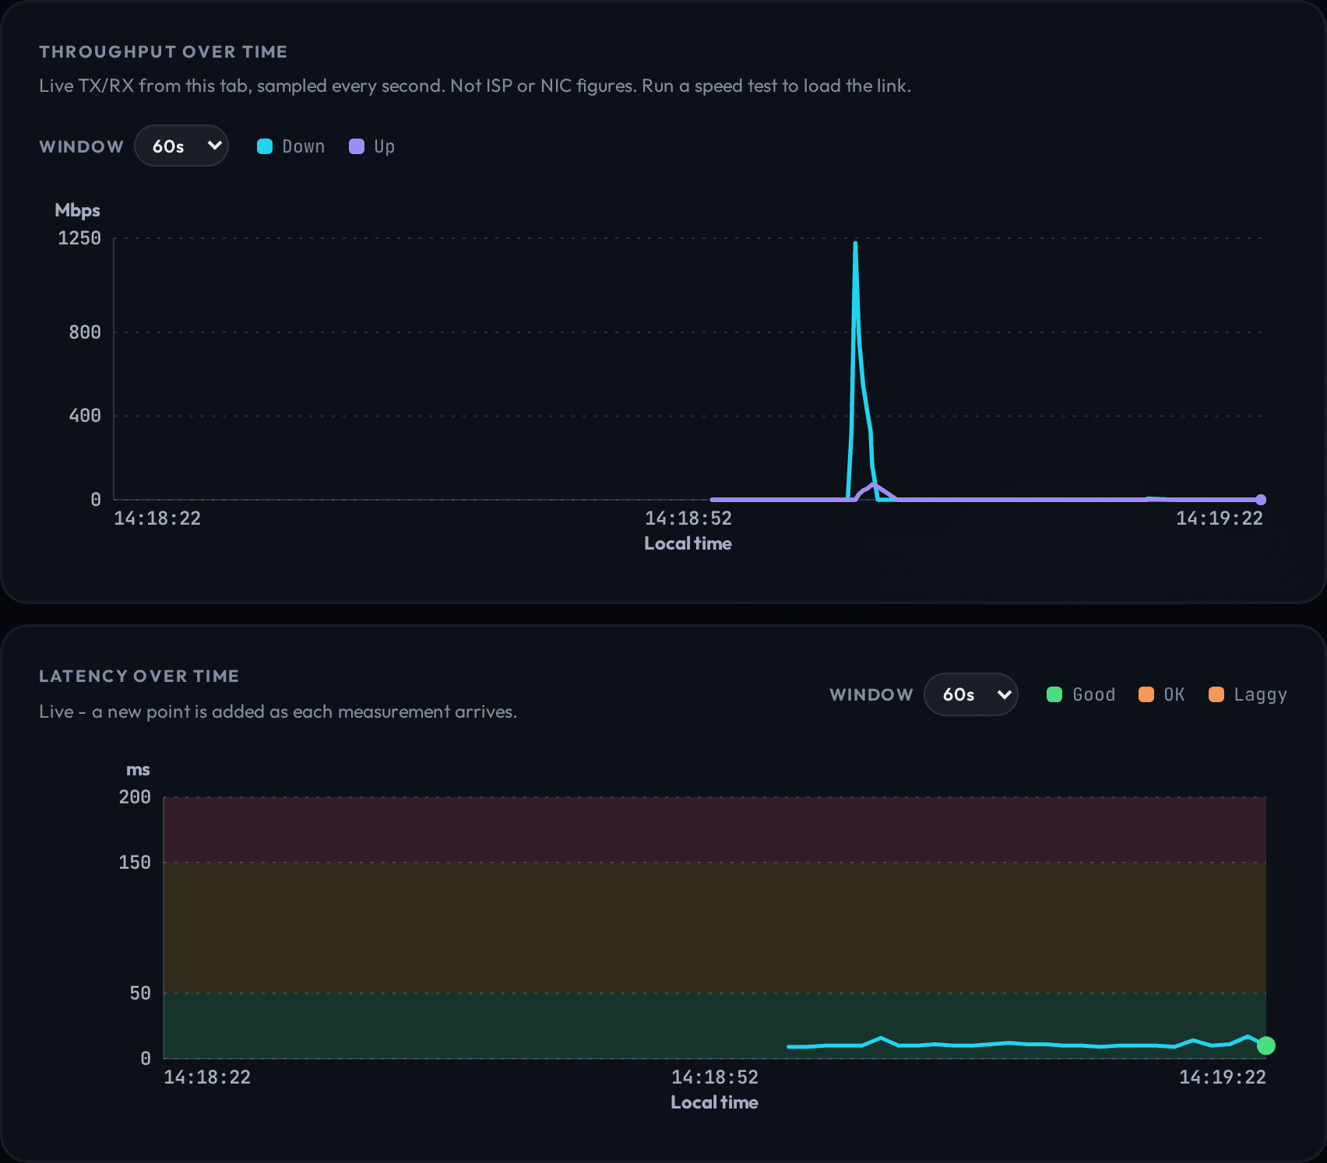
Task: Click the 14:18:52 label under throughput chart
Action: point(688,518)
